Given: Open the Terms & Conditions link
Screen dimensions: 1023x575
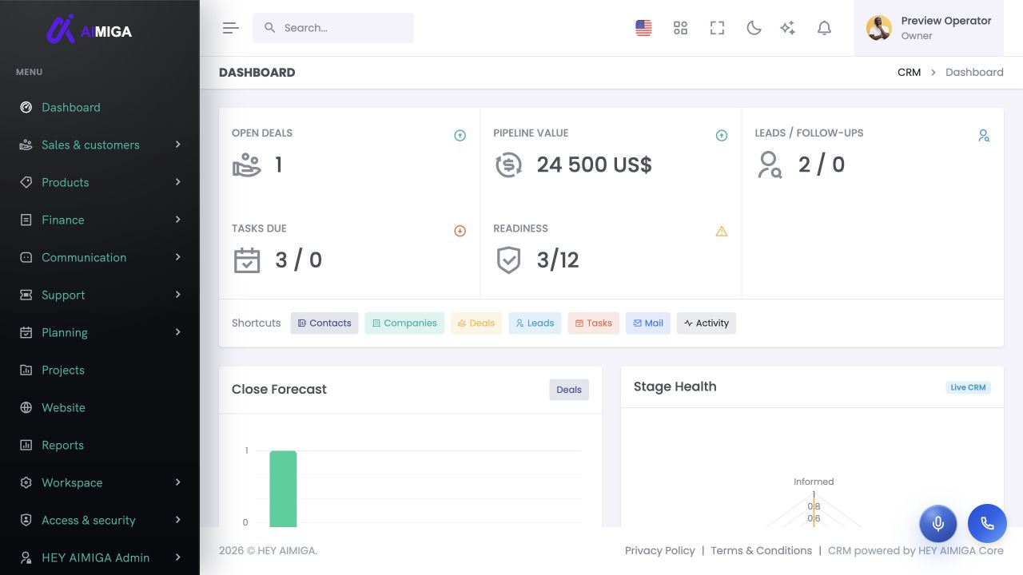Looking at the screenshot, I should [x=762, y=550].
